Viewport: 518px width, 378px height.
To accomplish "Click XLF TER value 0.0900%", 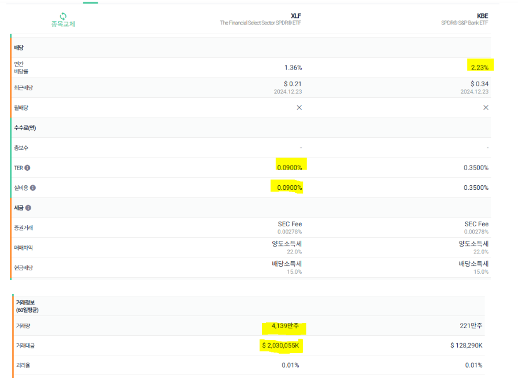I will pos(290,168).
